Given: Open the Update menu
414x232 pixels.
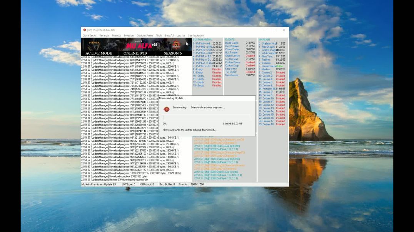Looking at the screenshot, I should point(180,36).
